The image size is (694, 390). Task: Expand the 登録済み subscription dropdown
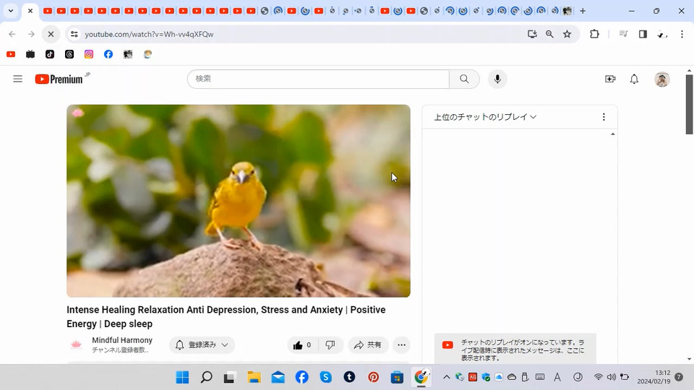(202, 345)
